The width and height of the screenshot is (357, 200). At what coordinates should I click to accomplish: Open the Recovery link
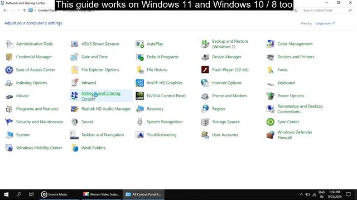pos(155,109)
